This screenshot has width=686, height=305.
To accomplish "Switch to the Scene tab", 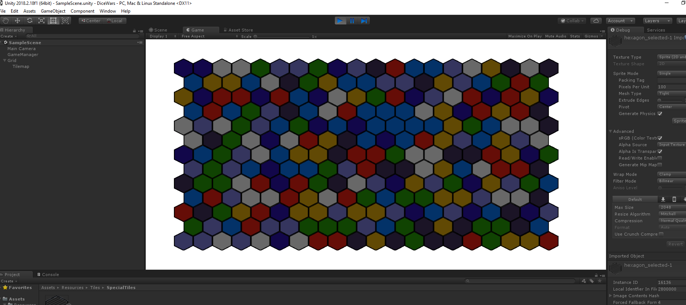I will point(158,30).
